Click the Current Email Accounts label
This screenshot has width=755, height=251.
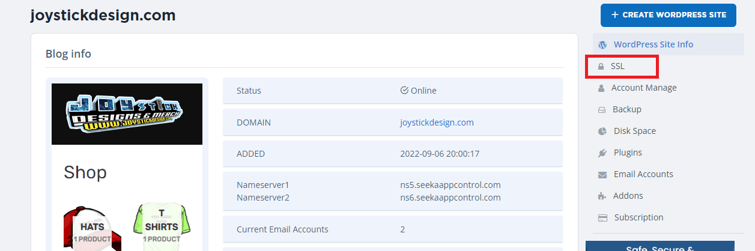(x=282, y=229)
